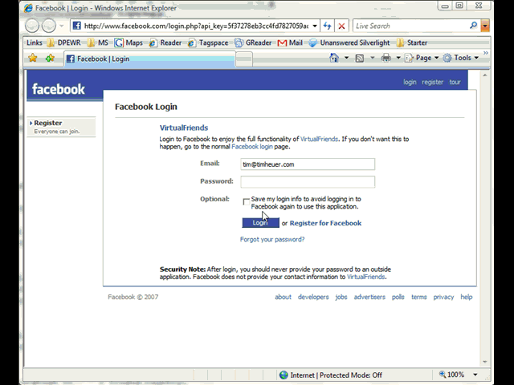Image resolution: width=514 pixels, height=385 pixels.
Task: Click the facebook logo
Action: [59, 89]
